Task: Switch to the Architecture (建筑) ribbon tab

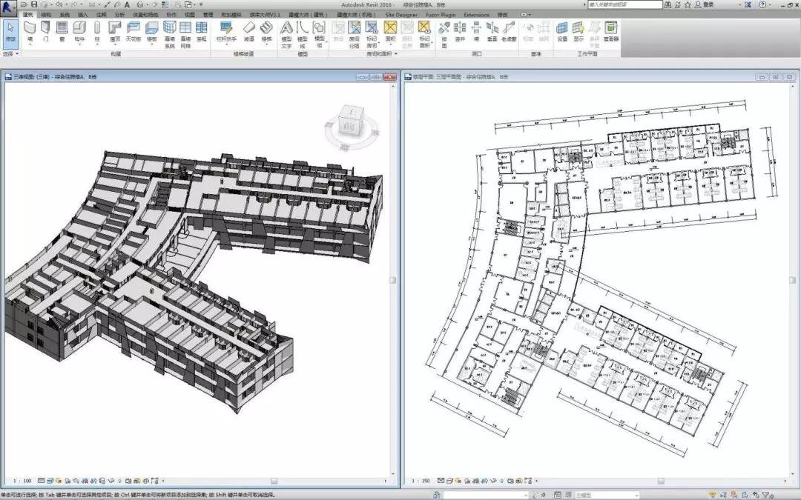Action: tap(27, 15)
